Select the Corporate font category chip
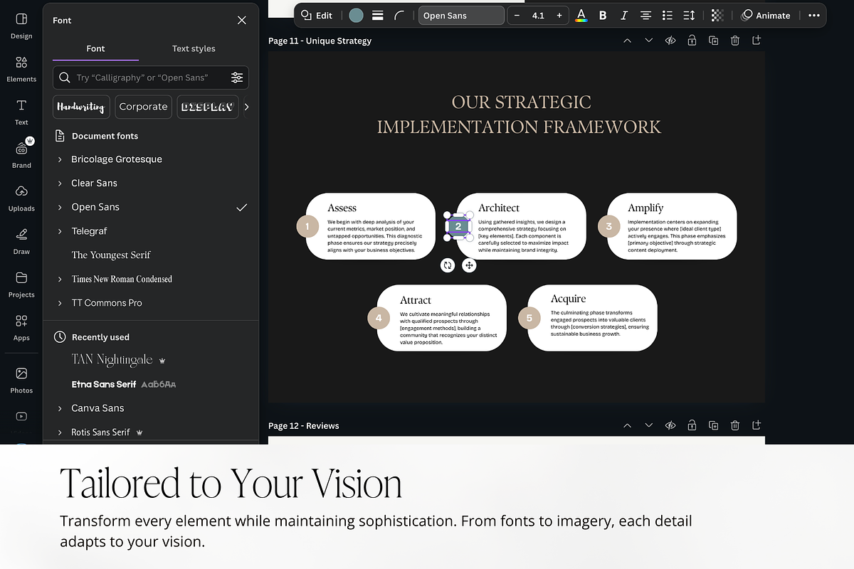The height and width of the screenshot is (569, 854). coord(143,107)
